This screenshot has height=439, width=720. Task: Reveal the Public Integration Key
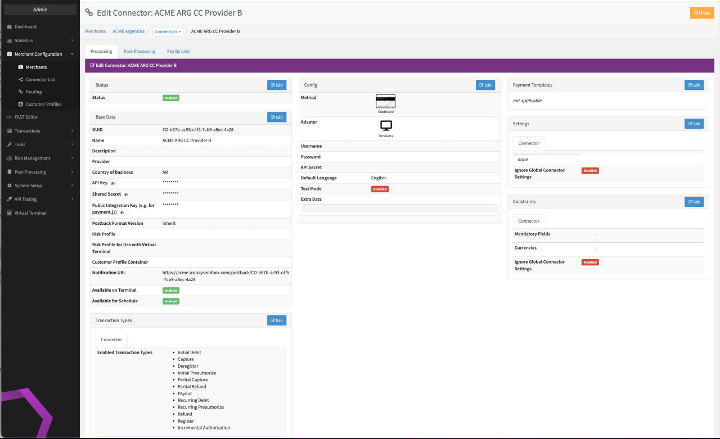(x=122, y=213)
